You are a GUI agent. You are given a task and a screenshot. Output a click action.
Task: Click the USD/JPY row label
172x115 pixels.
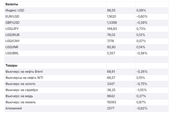[12, 29]
